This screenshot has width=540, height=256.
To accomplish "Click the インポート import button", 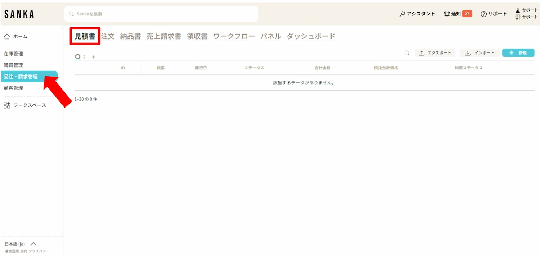I will tap(480, 53).
